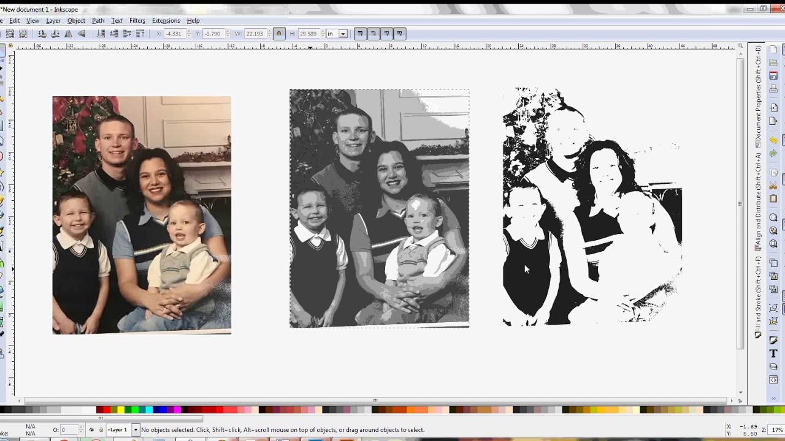Open the Layers dialog icon
The width and height of the screenshot is (785, 441).
pyautogui.click(x=773, y=367)
